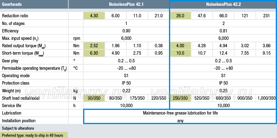The height and width of the screenshot is (138, 277).
Task: Click rated torque value 3.02
Action: tap(245, 46)
